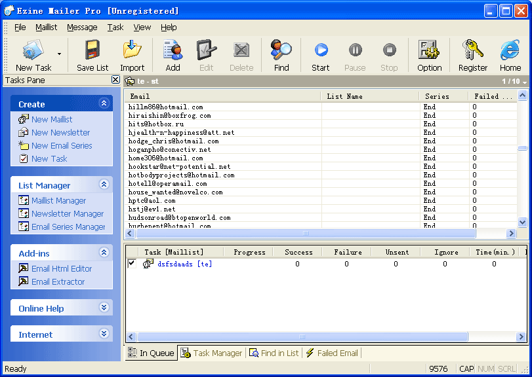Image resolution: width=532 pixels, height=377 pixels.
Task: Open the Help menu
Action: (x=169, y=27)
